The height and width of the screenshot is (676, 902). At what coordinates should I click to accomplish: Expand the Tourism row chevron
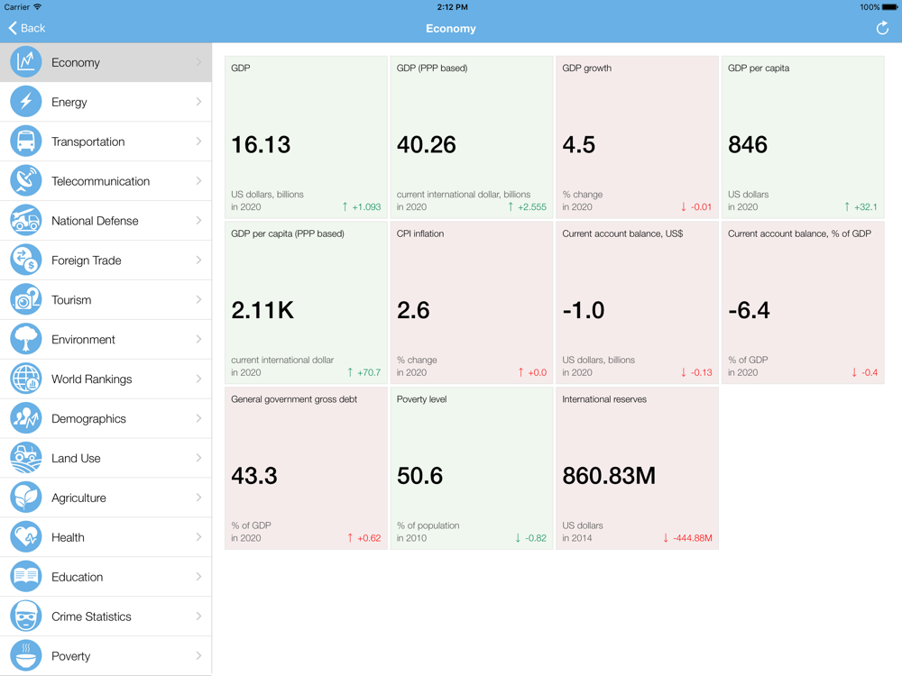[x=198, y=300]
